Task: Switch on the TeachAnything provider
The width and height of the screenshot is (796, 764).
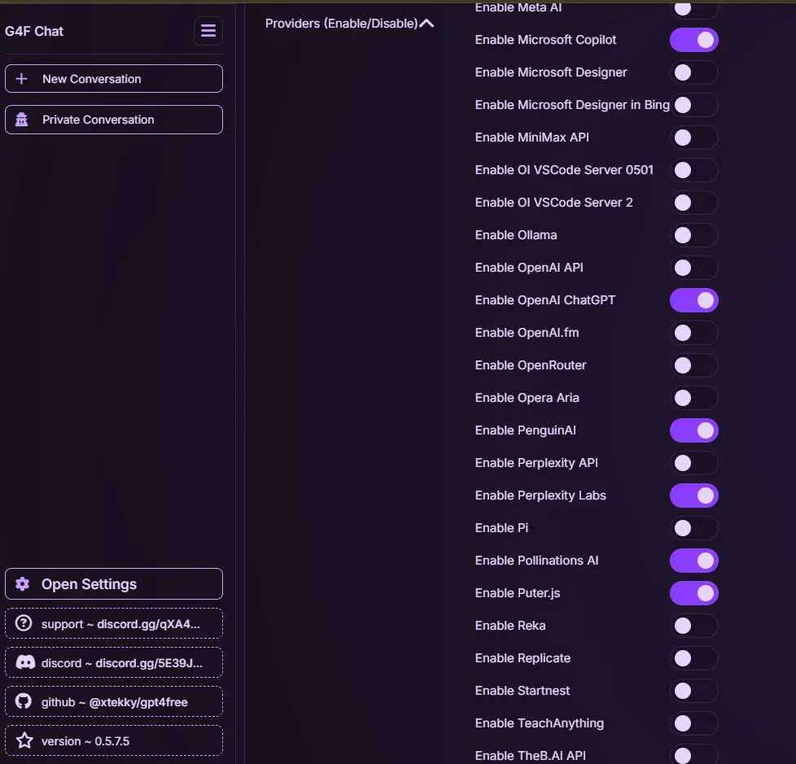Action: click(694, 723)
